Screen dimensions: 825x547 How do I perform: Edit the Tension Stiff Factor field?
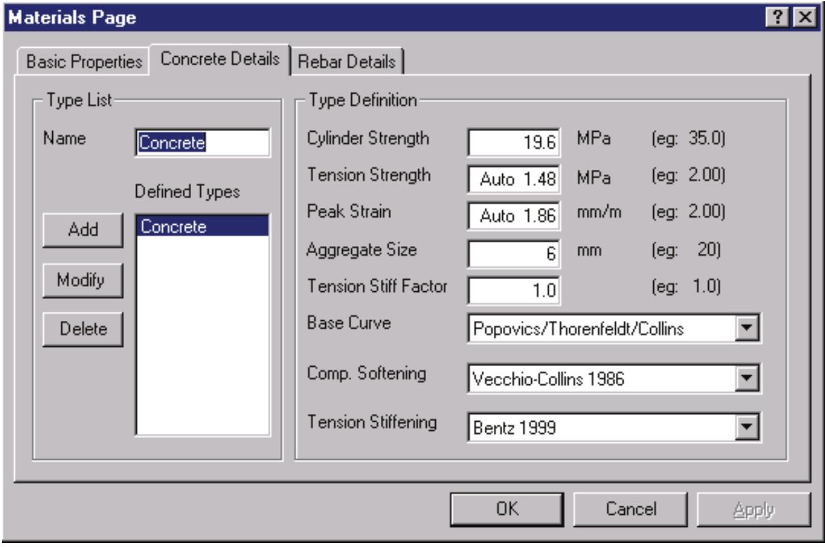[514, 290]
